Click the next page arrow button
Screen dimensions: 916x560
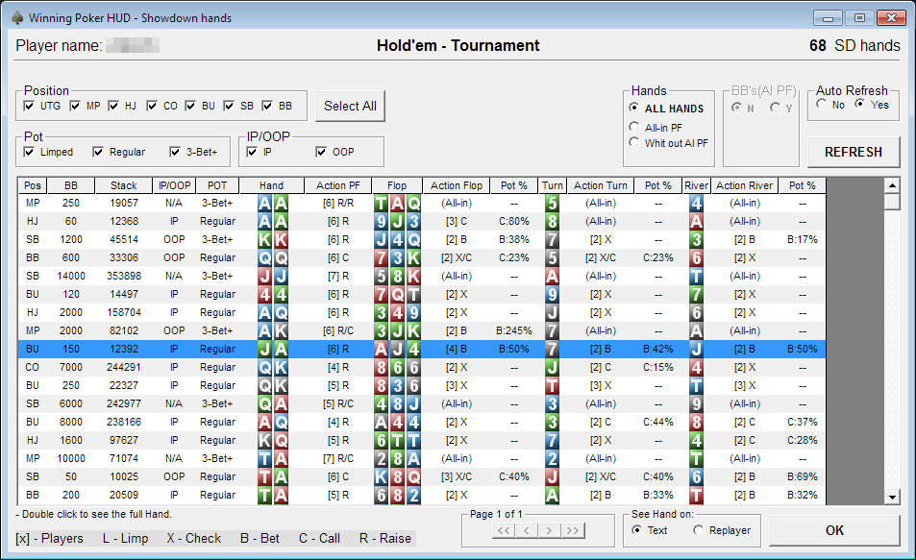coord(549,530)
